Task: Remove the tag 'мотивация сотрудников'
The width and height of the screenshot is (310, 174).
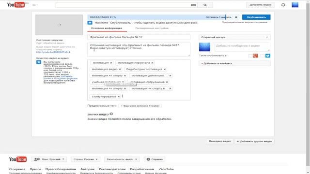Action: [167, 82]
